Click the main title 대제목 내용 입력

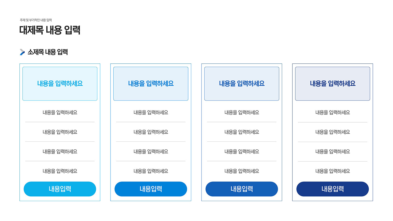tap(50, 30)
